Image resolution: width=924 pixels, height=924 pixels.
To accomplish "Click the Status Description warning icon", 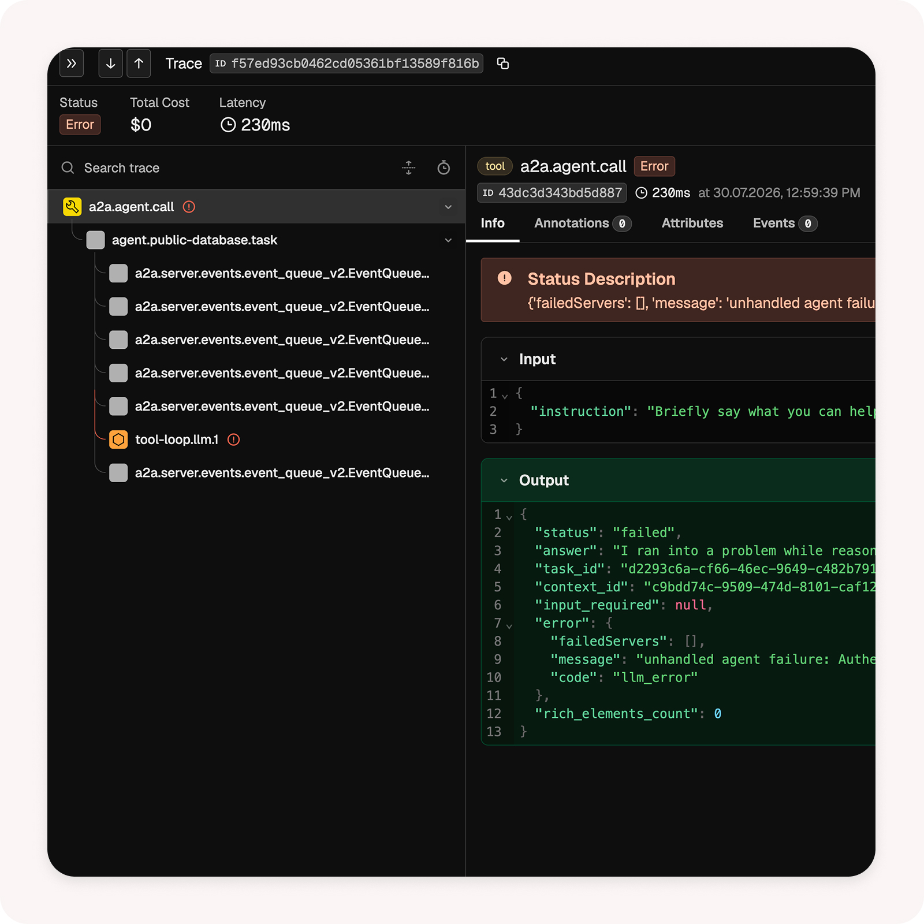I will pos(505,278).
